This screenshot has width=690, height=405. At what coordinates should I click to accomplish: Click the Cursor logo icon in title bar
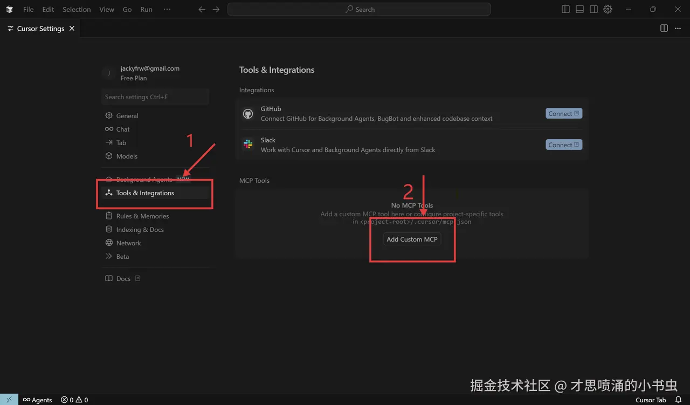pyautogui.click(x=9, y=9)
